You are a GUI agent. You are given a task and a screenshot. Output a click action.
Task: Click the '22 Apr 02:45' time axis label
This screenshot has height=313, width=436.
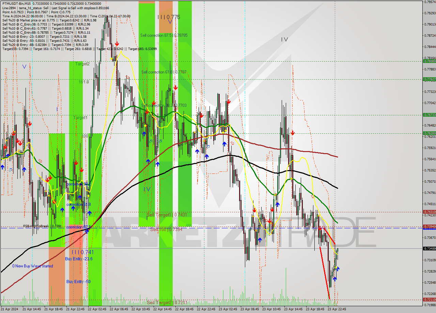pyautogui.click(x=97, y=309)
